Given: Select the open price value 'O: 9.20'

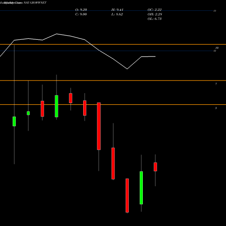Looking at the screenshot, I should click(81, 10).
